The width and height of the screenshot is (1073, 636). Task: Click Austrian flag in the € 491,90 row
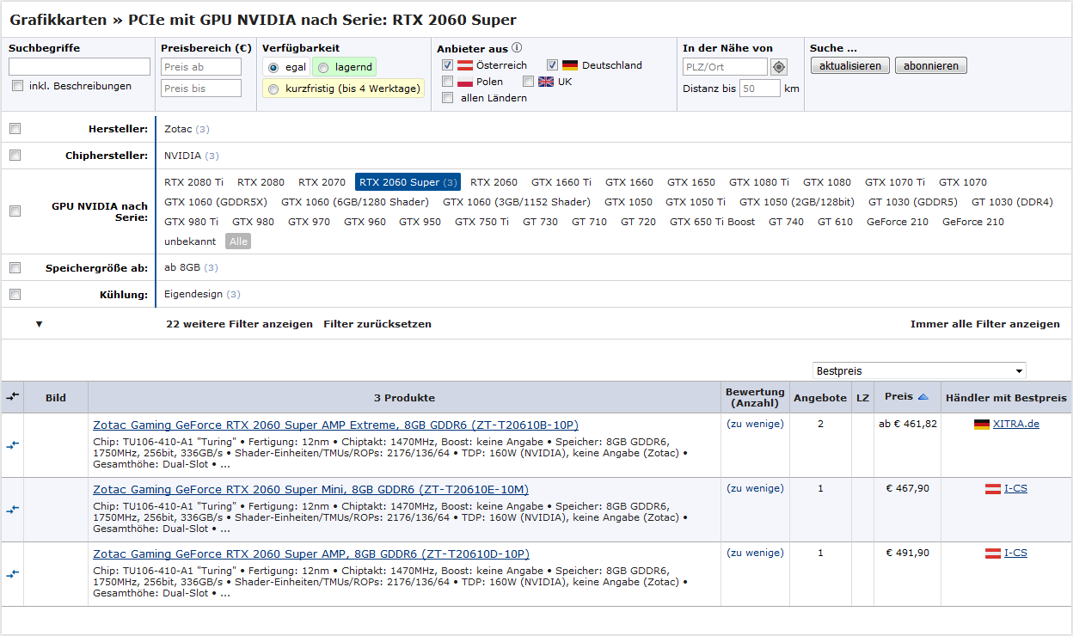pyautogui.click(x=993, y=553)
